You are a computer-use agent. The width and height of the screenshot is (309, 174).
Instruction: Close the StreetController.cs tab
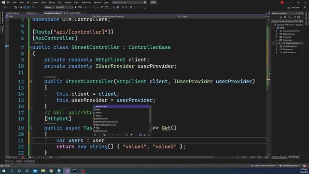pyautogui.click(x=67, y=13)
